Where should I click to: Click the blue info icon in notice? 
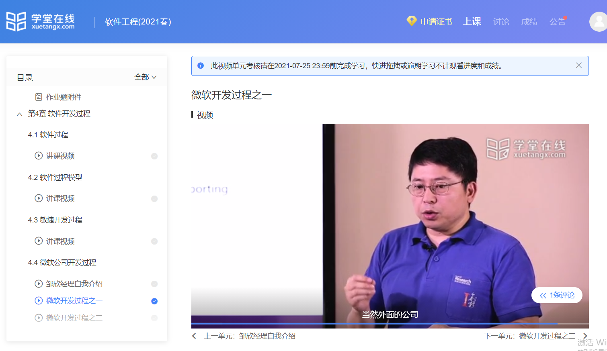pyautogui.click(x=201, y=65)
